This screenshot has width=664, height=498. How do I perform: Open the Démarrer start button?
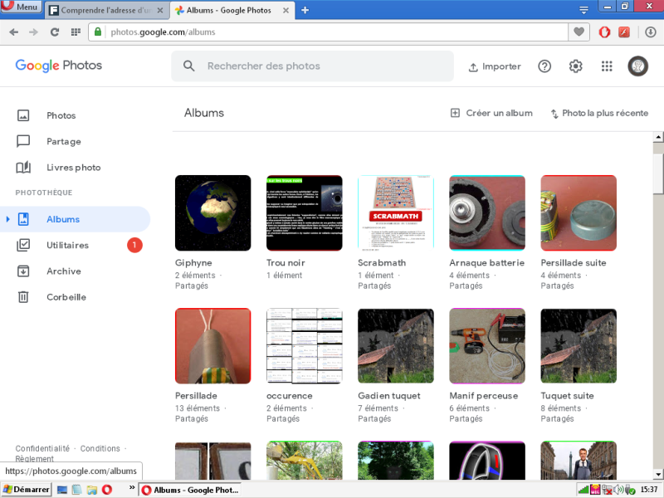pos(27,490)
